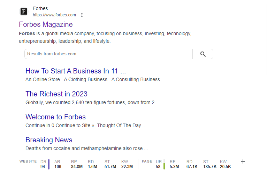Focus the 'Results from forbes.com' search field

point(108,54)
